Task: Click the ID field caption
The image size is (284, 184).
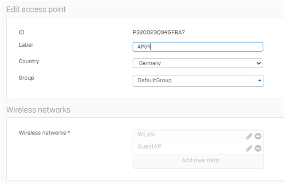Action: [x=21, y=32]
